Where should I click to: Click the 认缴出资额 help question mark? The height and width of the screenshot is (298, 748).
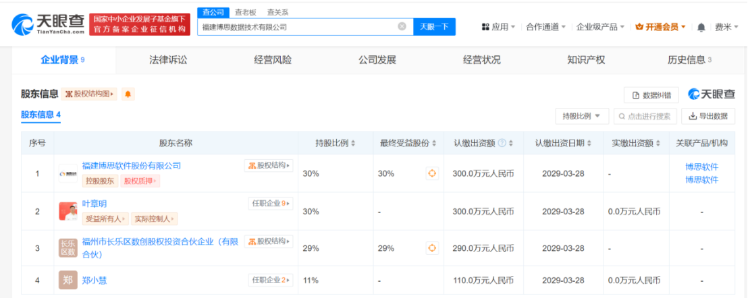pyautogui.click(x=502, y=143)
